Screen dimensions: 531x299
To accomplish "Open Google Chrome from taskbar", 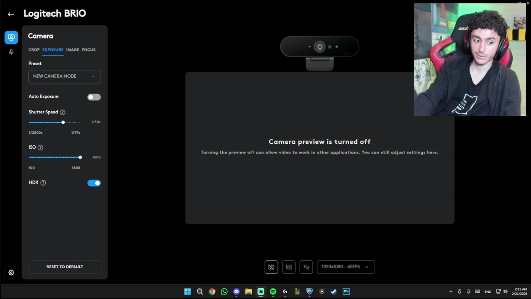I will tap(212, 292).
